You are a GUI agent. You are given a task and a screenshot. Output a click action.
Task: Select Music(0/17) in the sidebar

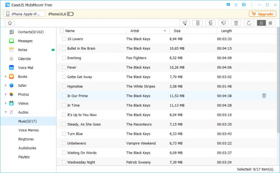tap(28, 121)
